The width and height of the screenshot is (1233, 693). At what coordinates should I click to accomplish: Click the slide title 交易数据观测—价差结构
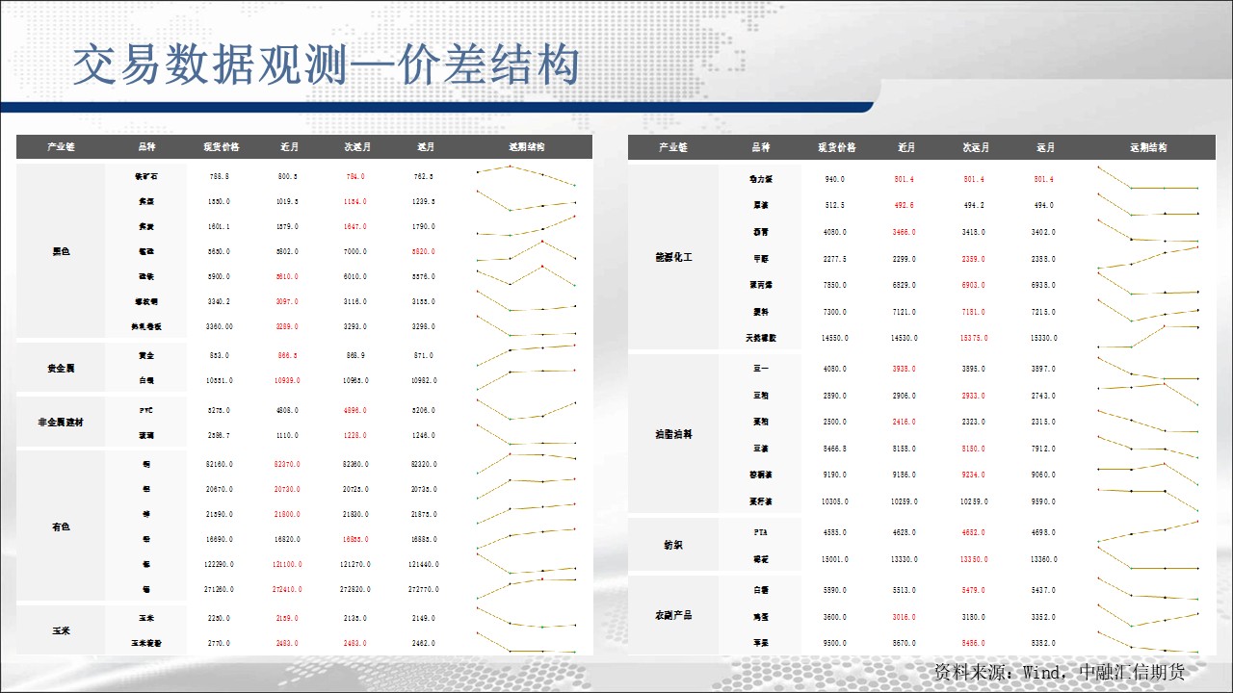pyautogui.click(x=327, y=65)
